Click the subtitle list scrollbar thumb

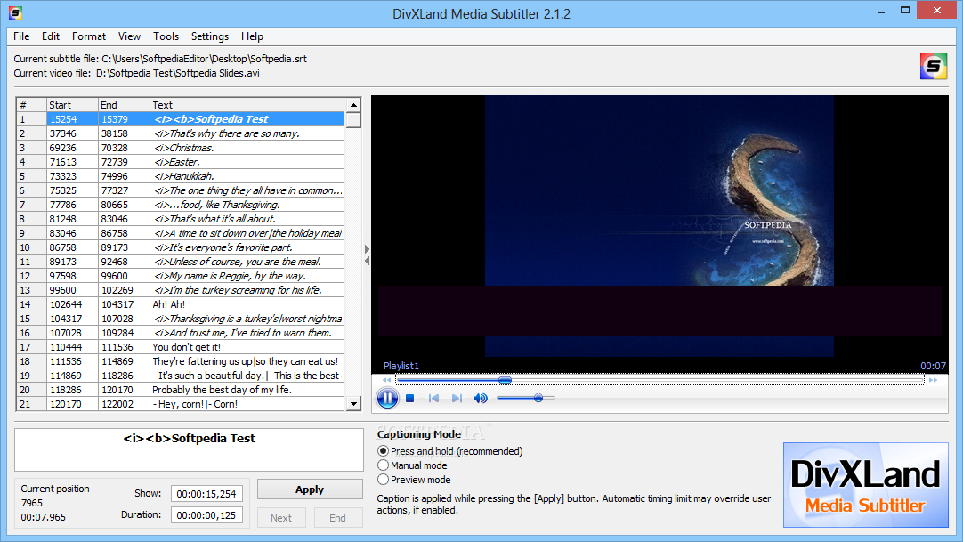tap(353, 119)
